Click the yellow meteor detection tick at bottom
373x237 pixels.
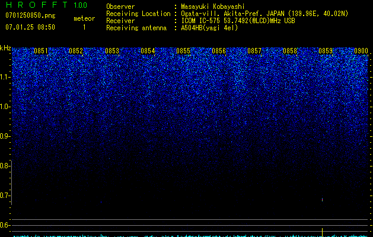323,232
